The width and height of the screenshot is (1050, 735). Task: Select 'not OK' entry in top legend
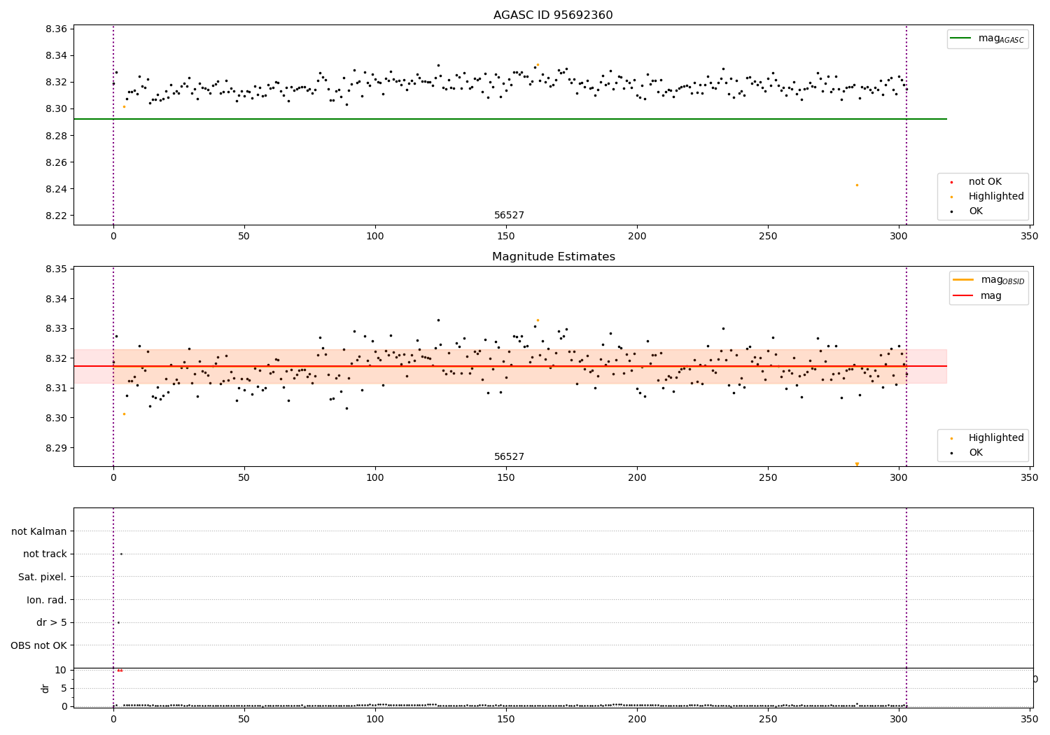tap(985, 182)
